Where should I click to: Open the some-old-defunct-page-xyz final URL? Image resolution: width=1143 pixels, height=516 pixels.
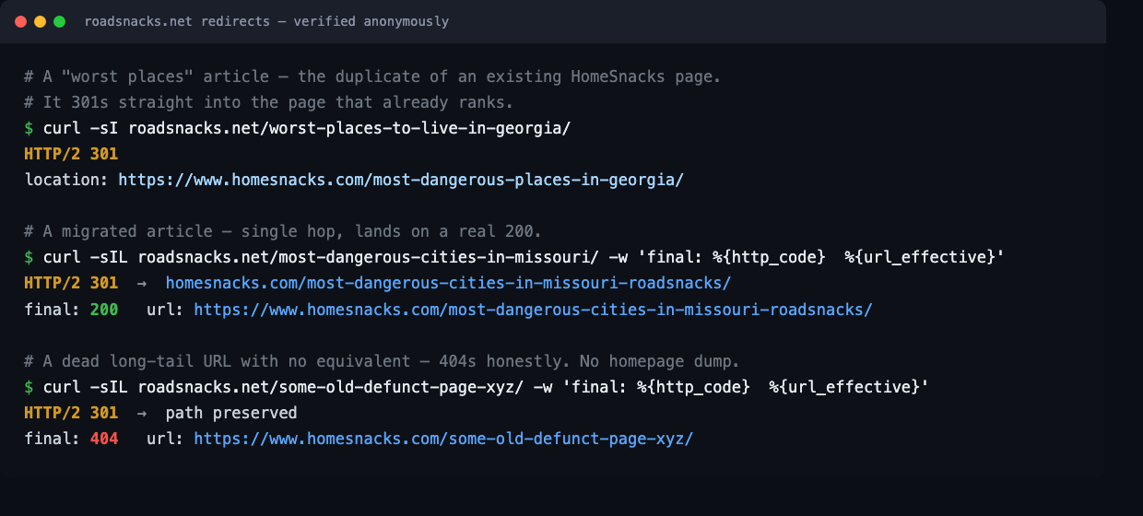coord(443,438)
